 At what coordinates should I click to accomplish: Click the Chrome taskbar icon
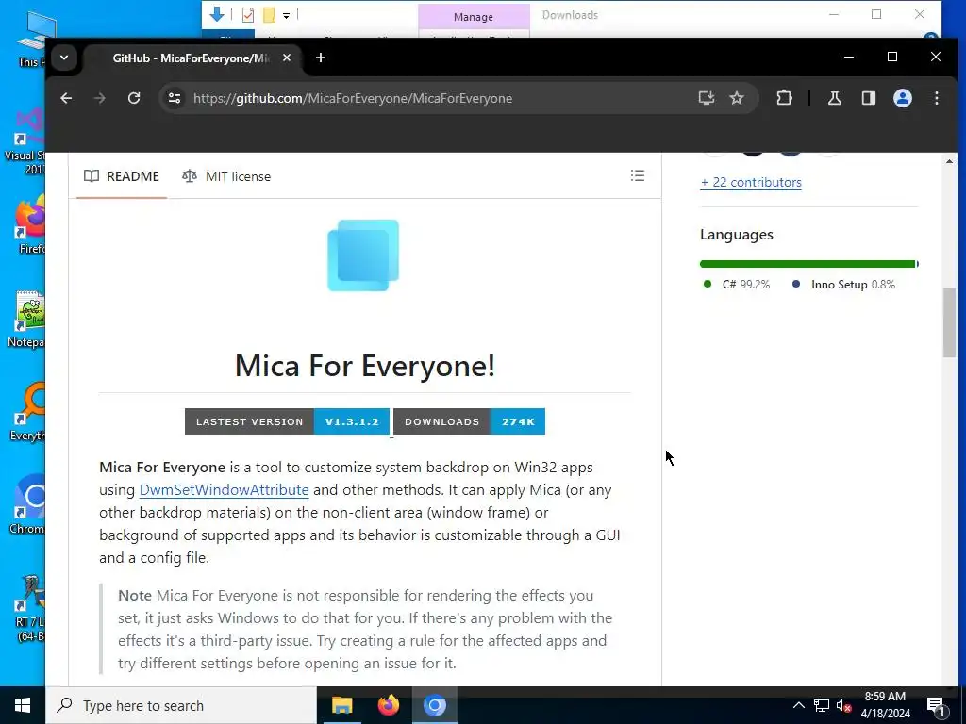point(434,705)
